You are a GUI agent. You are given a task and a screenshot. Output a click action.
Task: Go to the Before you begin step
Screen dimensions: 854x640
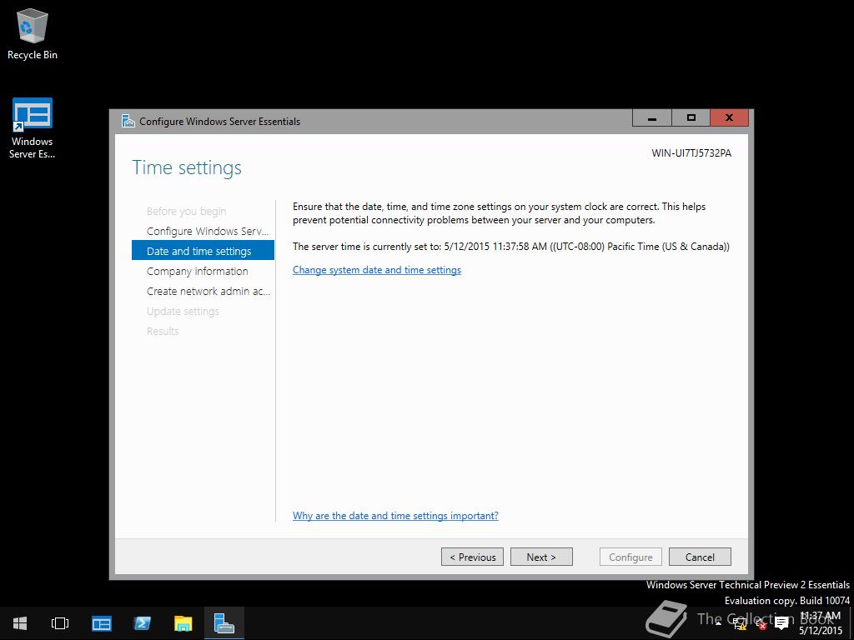click(186, 211)
